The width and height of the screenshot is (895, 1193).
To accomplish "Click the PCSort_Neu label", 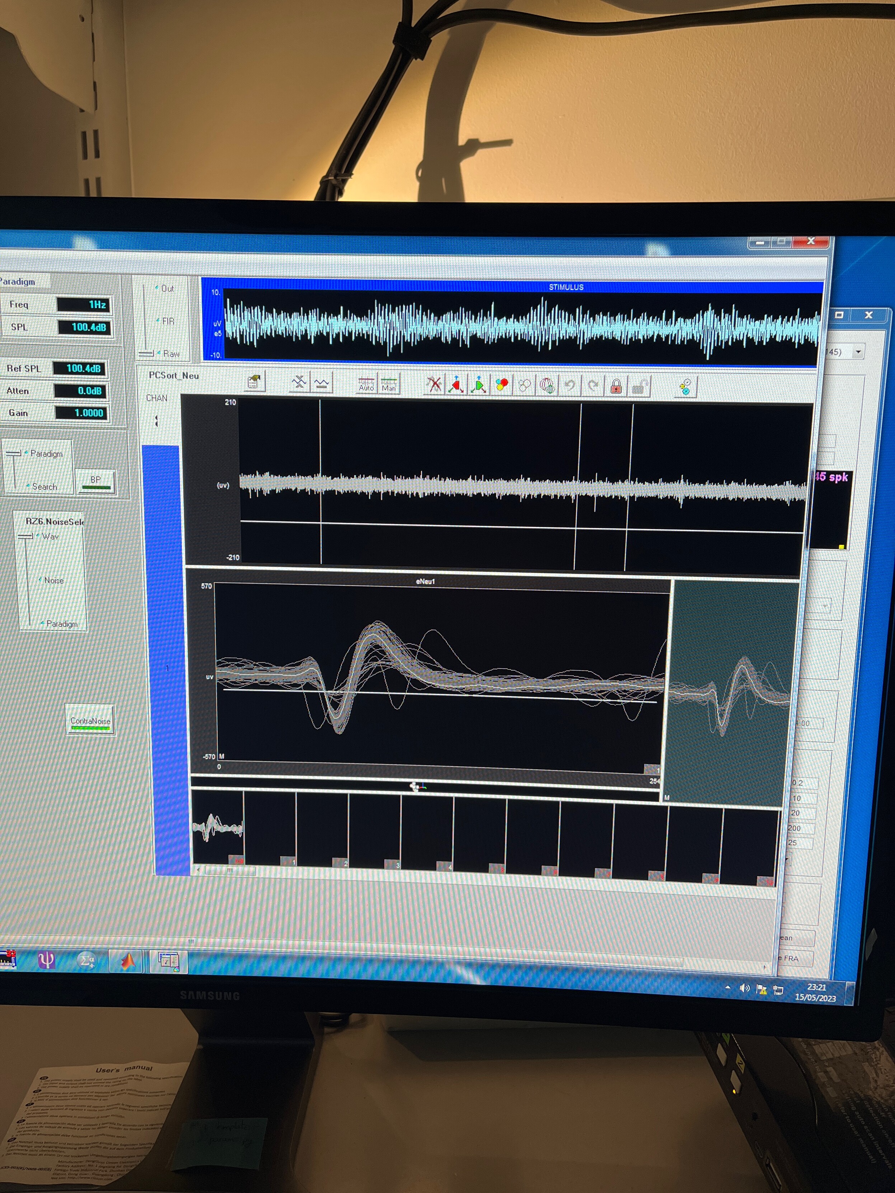I will (174, 375).
